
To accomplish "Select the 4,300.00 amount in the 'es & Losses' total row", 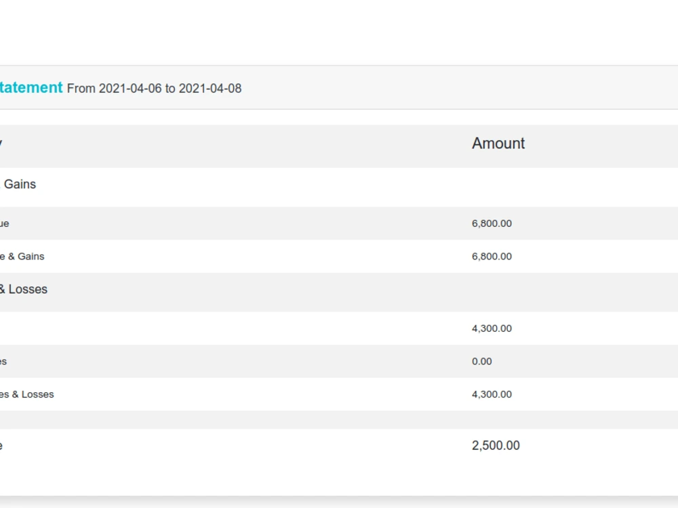I will 492,394.
